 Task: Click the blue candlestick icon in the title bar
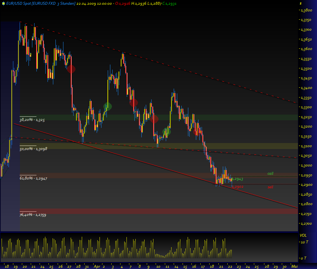pyautogui.click(x=3, y=3)
